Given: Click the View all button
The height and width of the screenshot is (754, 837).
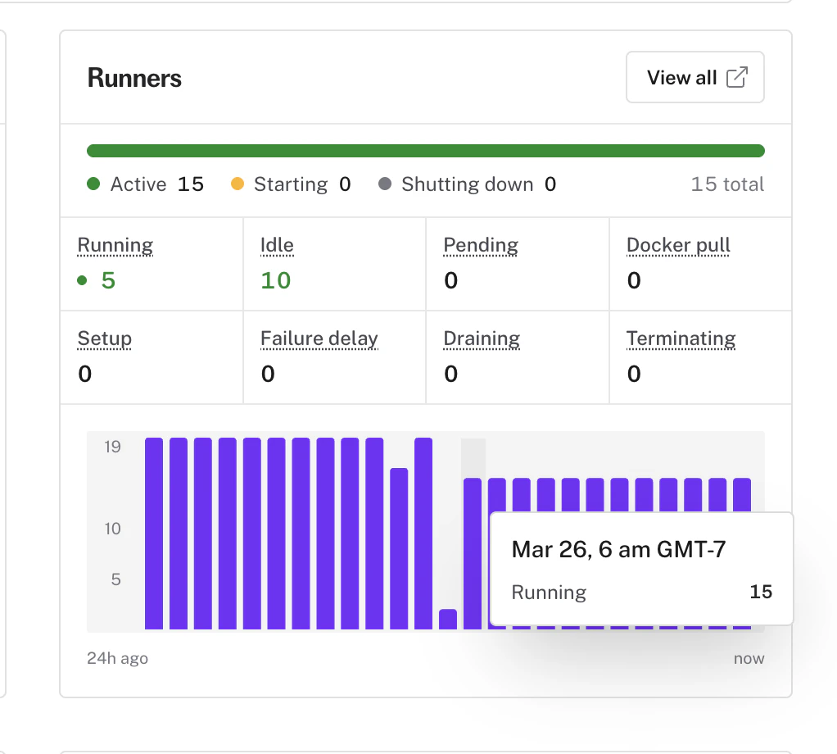Looking at the screenshot, I should pos(694,76).
